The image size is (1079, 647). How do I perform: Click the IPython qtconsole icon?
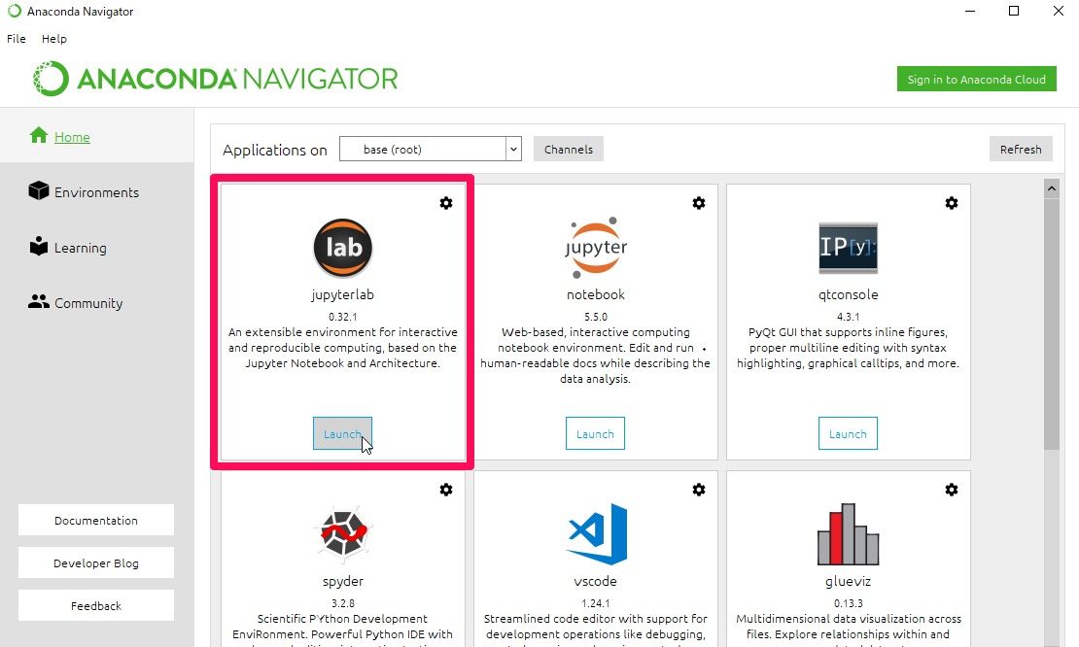tap(848, 248)
